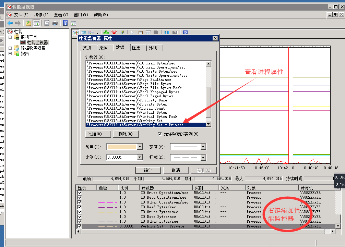The image size is (345, 247).
Task: Click the printer icon in toolbar
Action: (55, 23)
